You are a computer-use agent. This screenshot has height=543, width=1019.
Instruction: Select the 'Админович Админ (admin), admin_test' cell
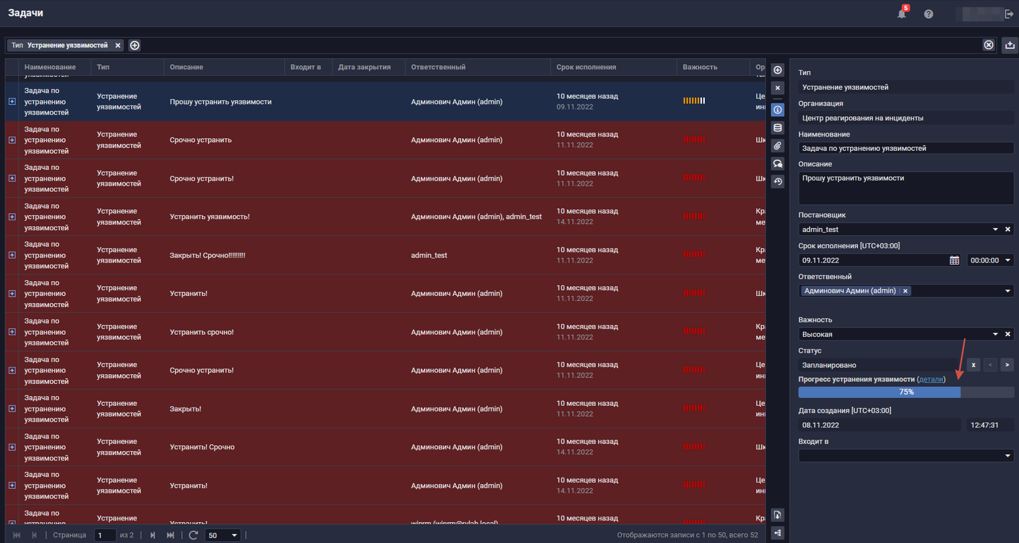pos(478,217)
